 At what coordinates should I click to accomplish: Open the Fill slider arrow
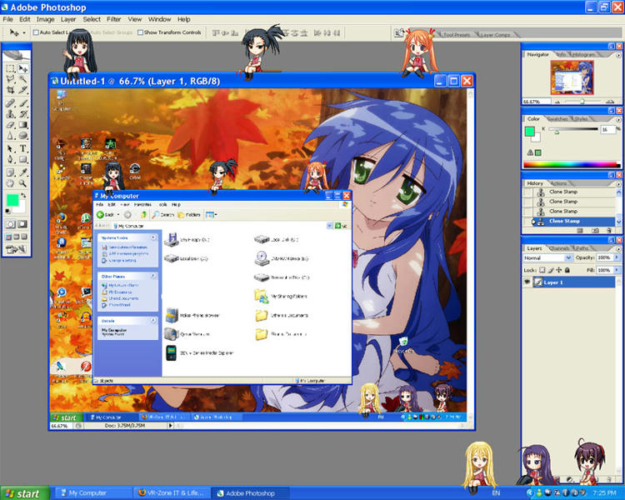pyautogui.click(x=617, y=270)
